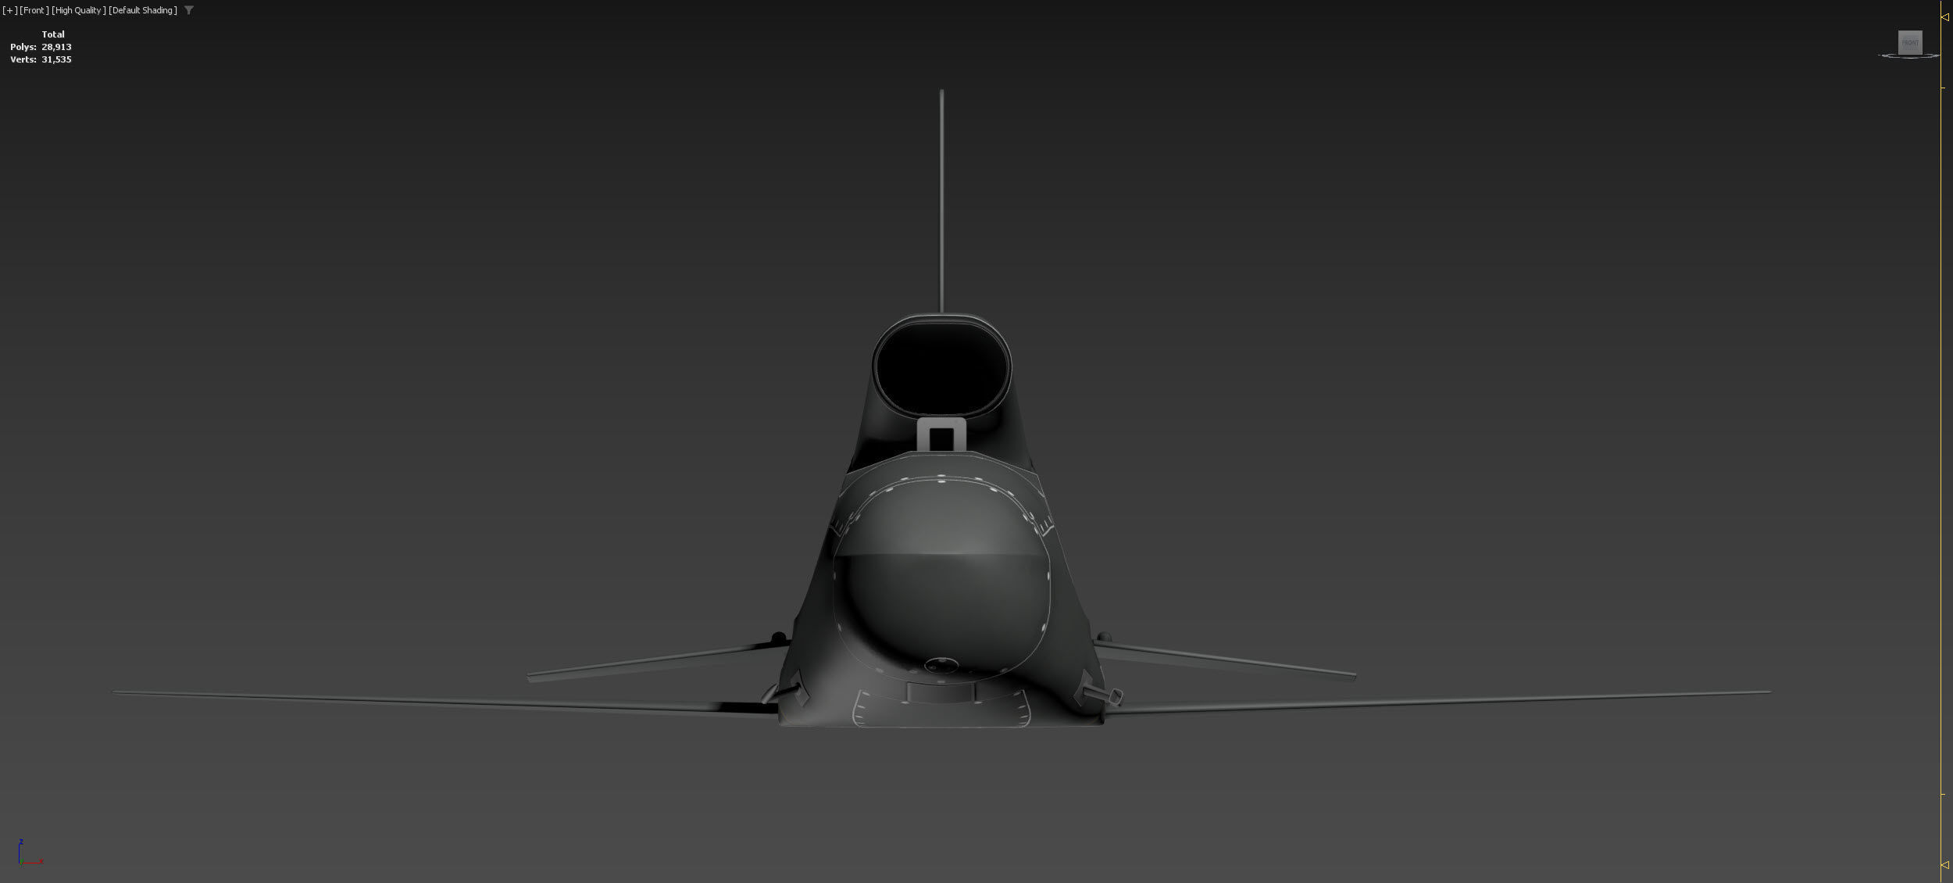Select the aircraft air intake opening
1953x883 pixels.
point(941,367)
